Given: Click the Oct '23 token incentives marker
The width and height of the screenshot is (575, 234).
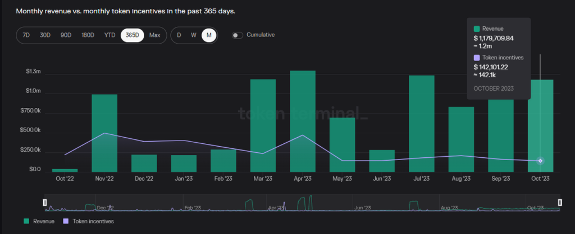Looking at the screenshot, I should (540, 161).
